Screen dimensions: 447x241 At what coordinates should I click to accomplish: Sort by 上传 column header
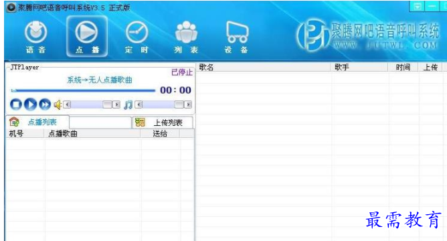430,68
